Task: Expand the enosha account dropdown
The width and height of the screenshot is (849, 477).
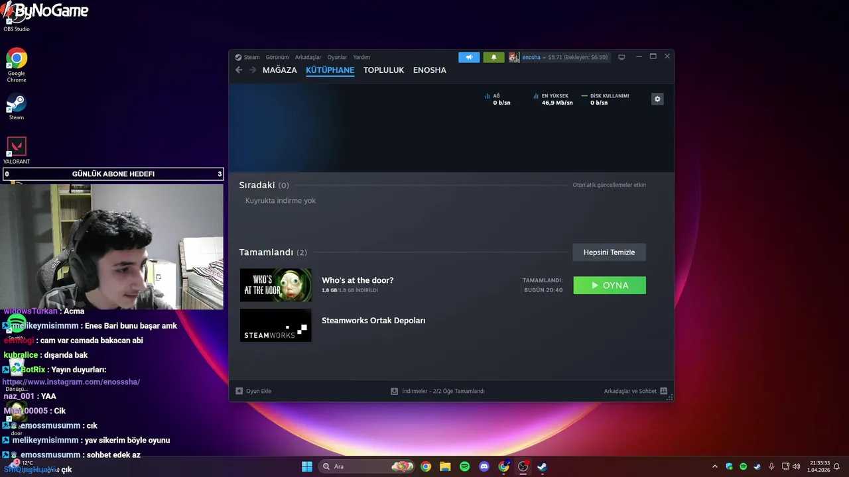Action: pos(534,57)
